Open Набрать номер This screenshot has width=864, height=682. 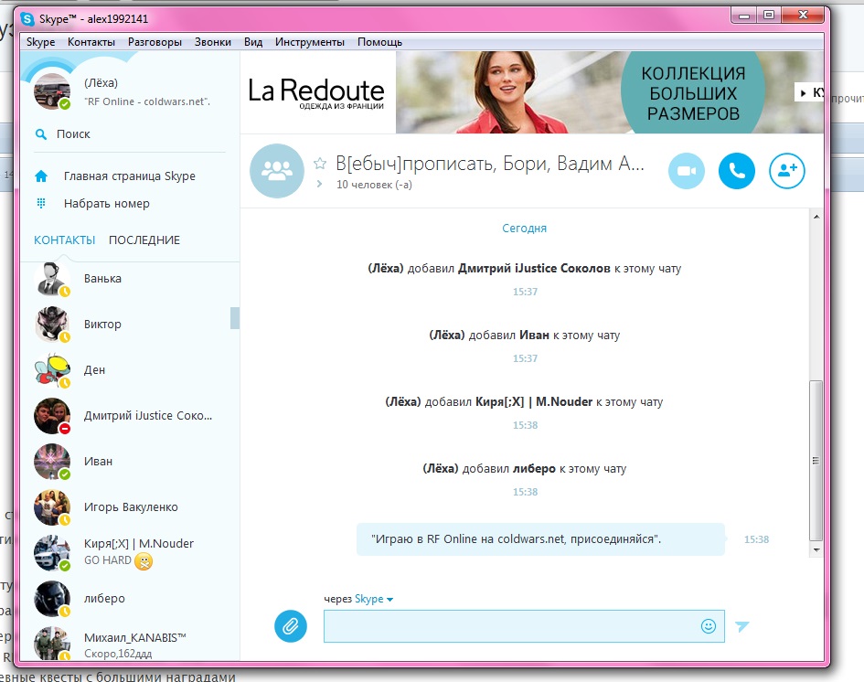(107, 203)
